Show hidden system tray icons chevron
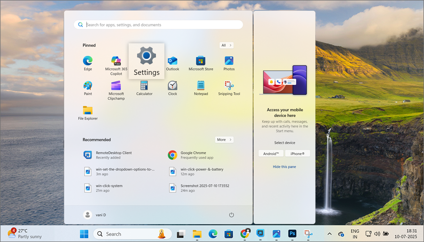Image resolution: width=424 pixels, height=242 pixels. [x=329, y=234]
